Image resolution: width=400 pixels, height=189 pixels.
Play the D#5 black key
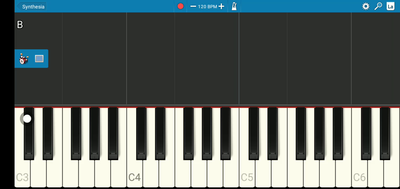(272, 133)
